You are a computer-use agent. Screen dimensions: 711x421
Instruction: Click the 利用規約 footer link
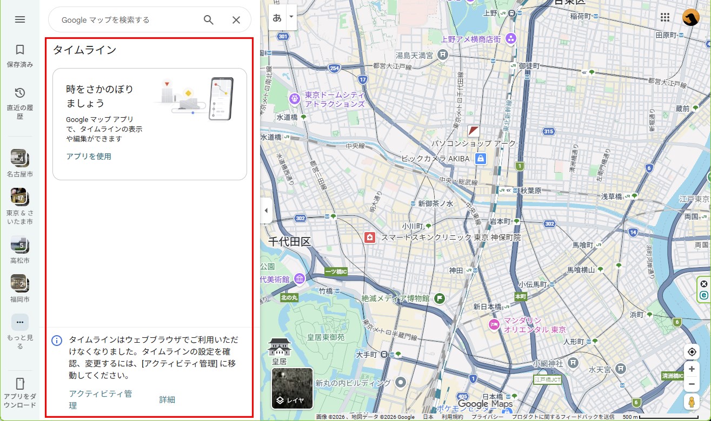[x=452, y=417]
